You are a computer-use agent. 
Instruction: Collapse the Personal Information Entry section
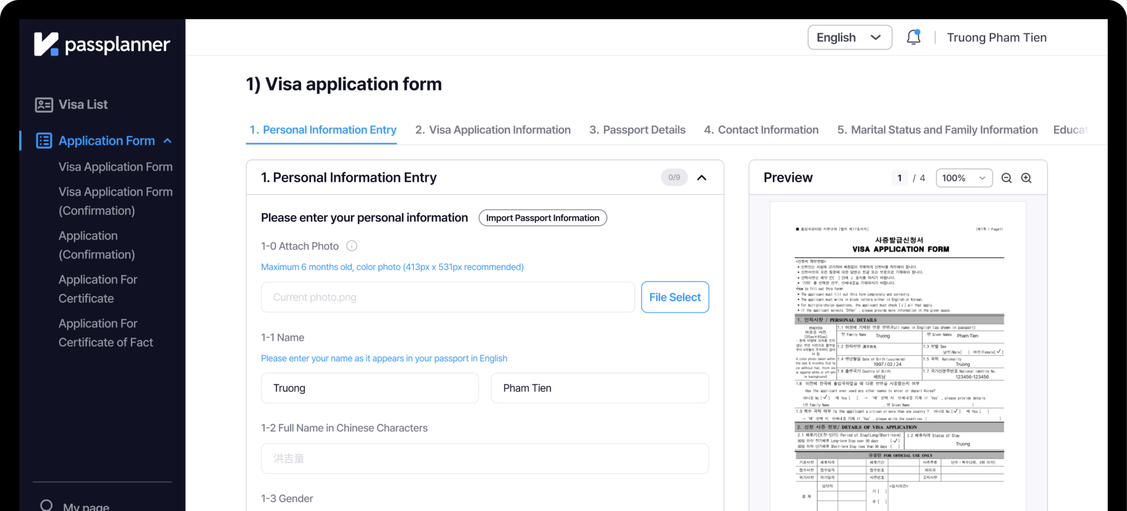click(702, 178)
